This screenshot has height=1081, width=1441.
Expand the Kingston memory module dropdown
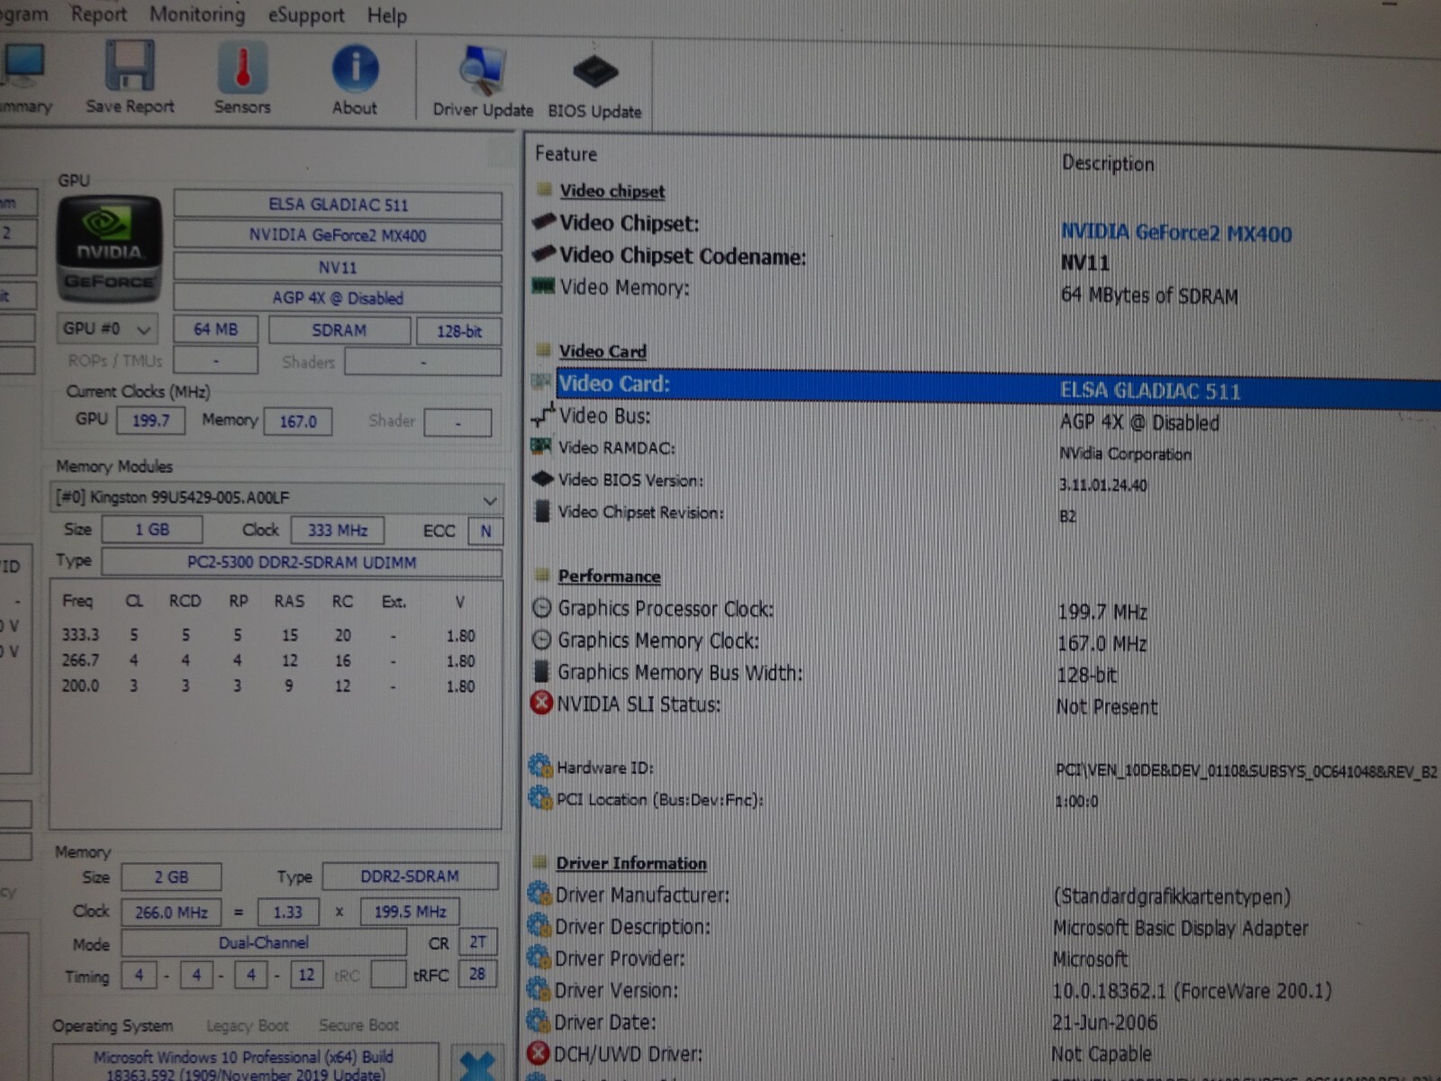coord(276,497)
